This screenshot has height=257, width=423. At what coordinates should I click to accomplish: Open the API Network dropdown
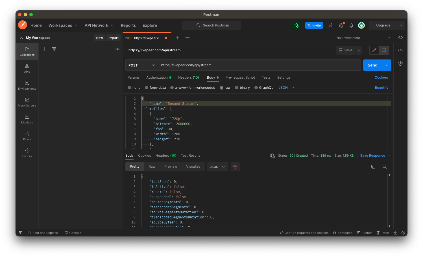pyautogui.click(x=99, y=25)
